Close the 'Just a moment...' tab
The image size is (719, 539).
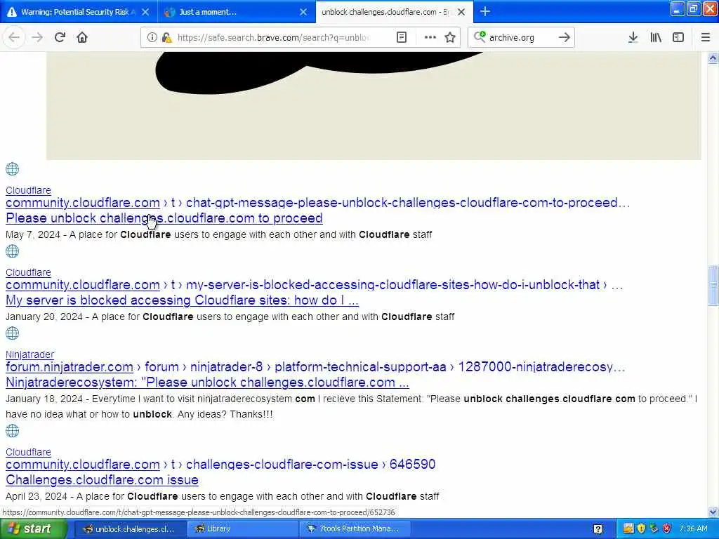tap(303, 12)
